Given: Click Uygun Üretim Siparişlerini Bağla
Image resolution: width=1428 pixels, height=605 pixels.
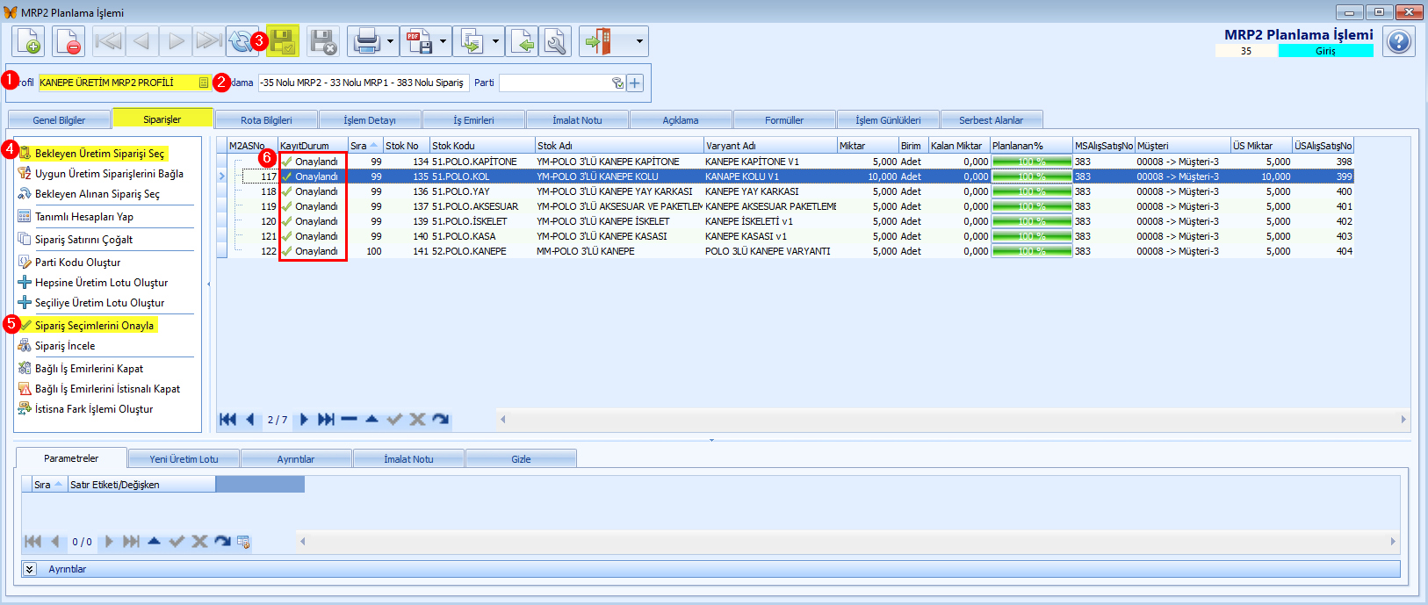Looking at the screenshot, I should [x=109, y=174].
